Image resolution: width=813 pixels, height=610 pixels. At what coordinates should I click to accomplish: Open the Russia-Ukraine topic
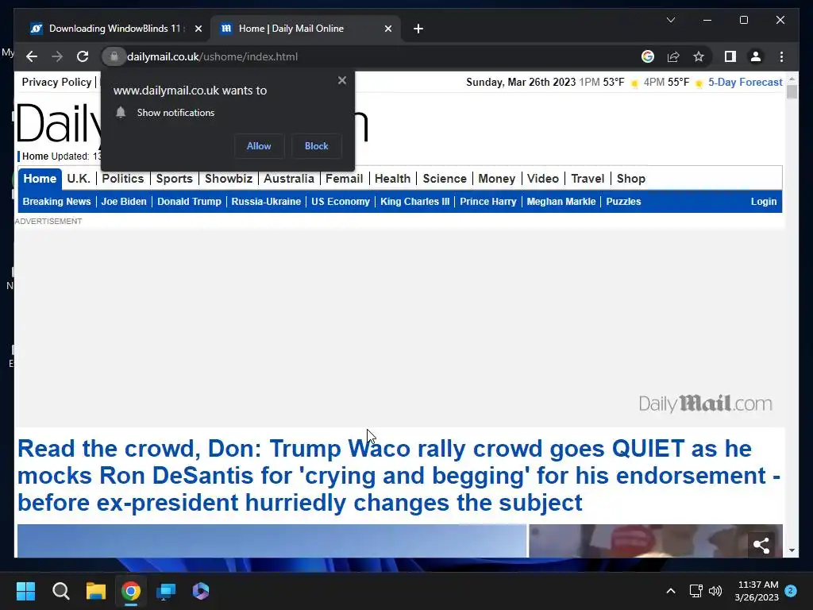coord(266,201)
